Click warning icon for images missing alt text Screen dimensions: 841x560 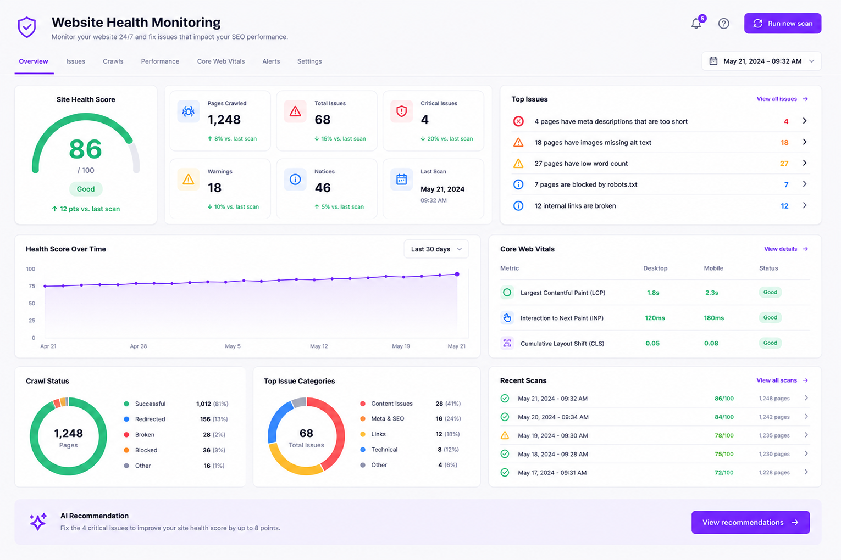(x=518, y=142)
